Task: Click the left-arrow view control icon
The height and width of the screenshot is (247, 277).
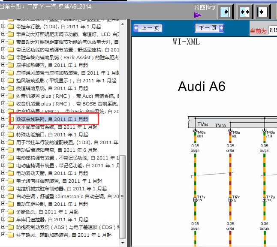Action: pyautogui.click(x=263, y=12)
